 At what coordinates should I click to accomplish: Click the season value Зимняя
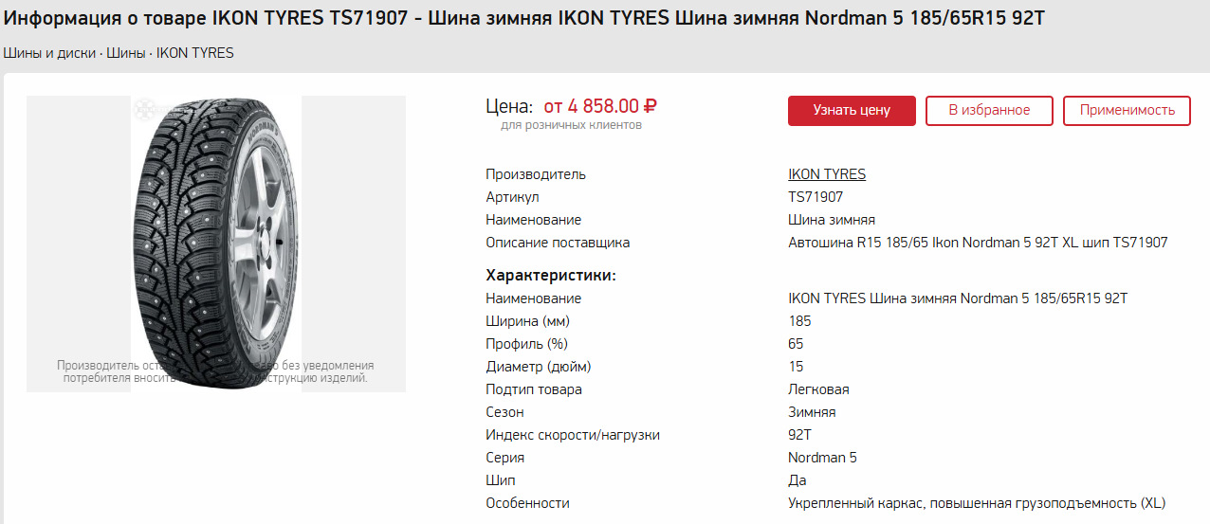click(x=811, y=412)
